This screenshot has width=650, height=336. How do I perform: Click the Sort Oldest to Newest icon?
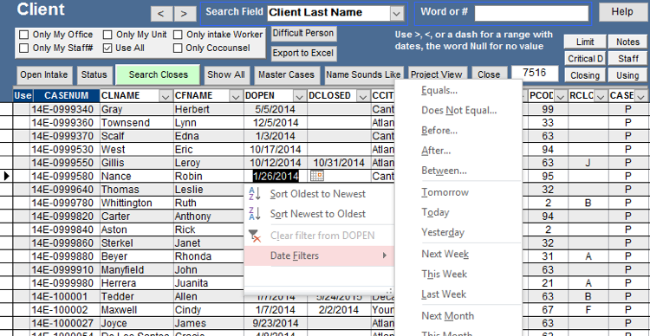pos(254,194)
